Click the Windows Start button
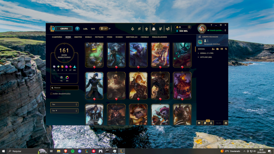The width and height of the screenshot is (274, 154). [3, 151]
